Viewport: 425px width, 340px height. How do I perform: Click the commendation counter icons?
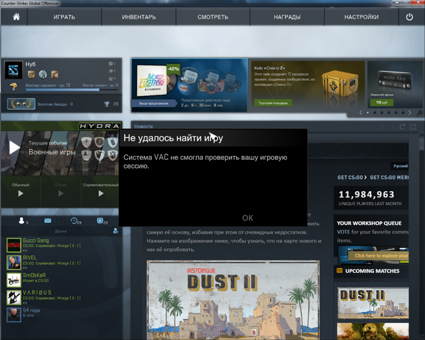[x=112, y=71]
